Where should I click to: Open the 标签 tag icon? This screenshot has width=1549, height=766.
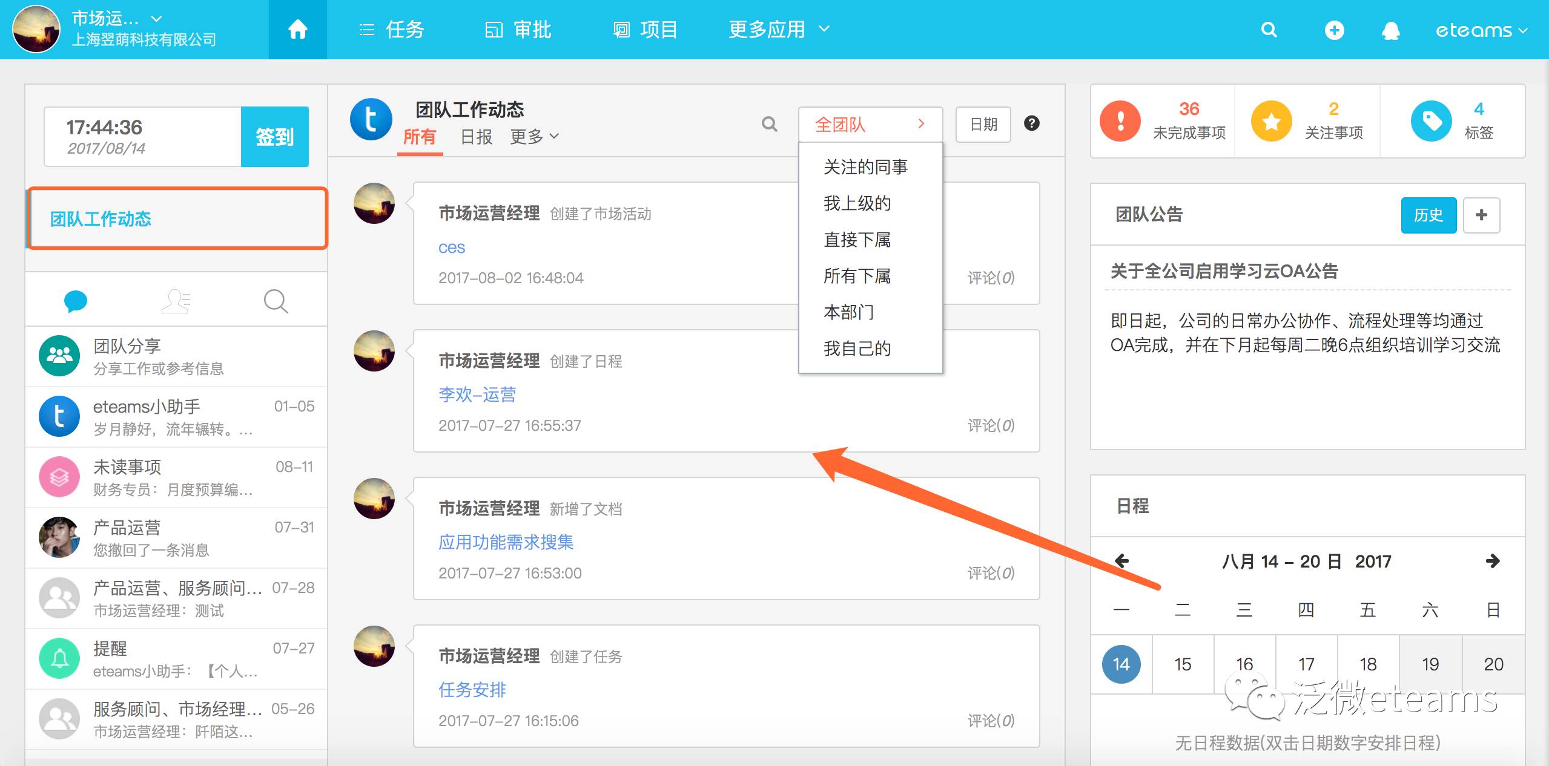click(1431, 121)
